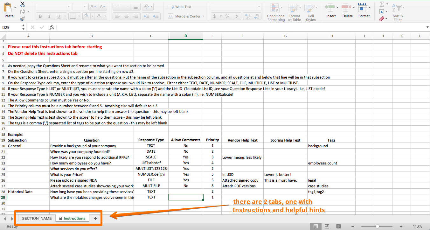Screen dimensions: 430x230
Task: Switch to the SECTION_NAME sheet tab
Action: [37, 219]
